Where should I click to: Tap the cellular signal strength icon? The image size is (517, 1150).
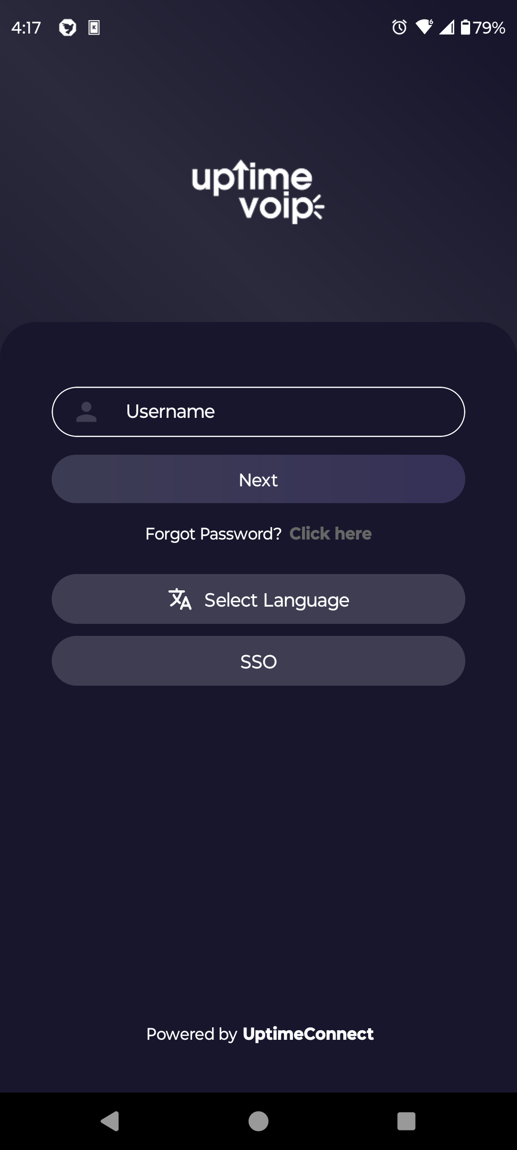click(x=447, y=27)
